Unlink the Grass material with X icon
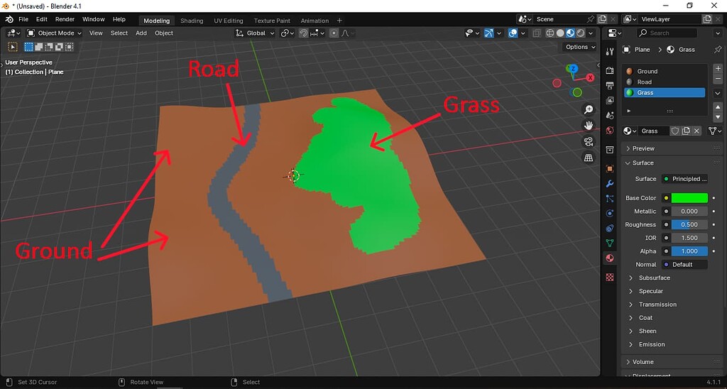 coord(697,131)
